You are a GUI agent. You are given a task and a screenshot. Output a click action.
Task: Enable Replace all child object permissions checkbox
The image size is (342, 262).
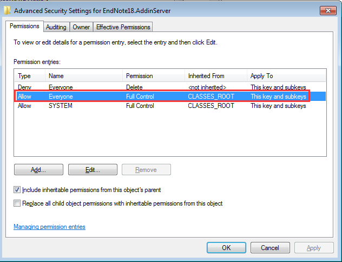click(x=17, y=203)
